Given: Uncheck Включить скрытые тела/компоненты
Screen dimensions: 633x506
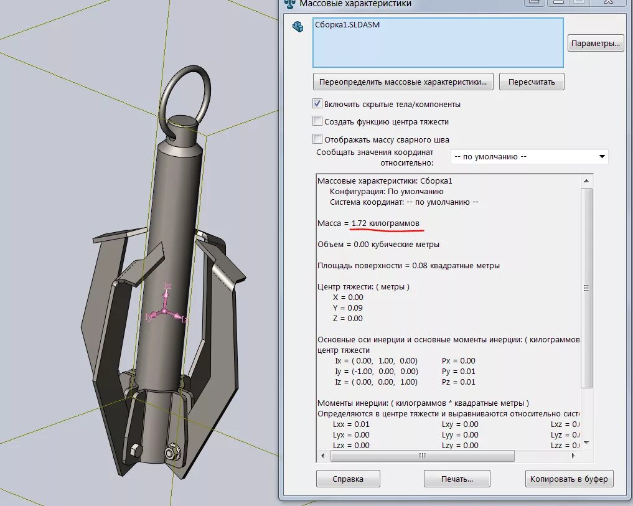Looking at the screenshot, I should coord(317,104).
